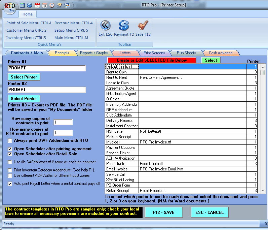
Task: Click the Exit-ESC double arrow icon
Action: [105, 26]
